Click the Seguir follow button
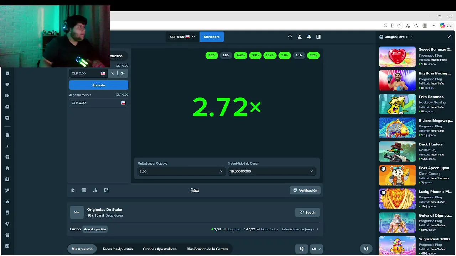Viewport: 456px width, 256px height. [x=307, y=212]
